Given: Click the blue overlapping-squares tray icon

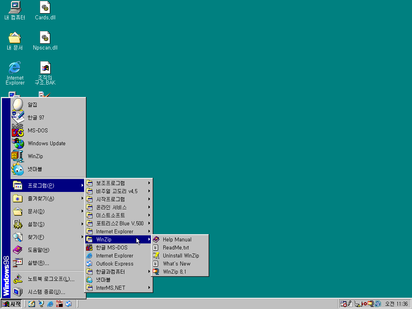Looking at the screenshot, I should click(378, 304).
